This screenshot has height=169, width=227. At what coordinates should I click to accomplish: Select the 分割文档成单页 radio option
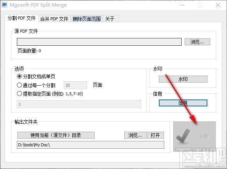(36, 76)
